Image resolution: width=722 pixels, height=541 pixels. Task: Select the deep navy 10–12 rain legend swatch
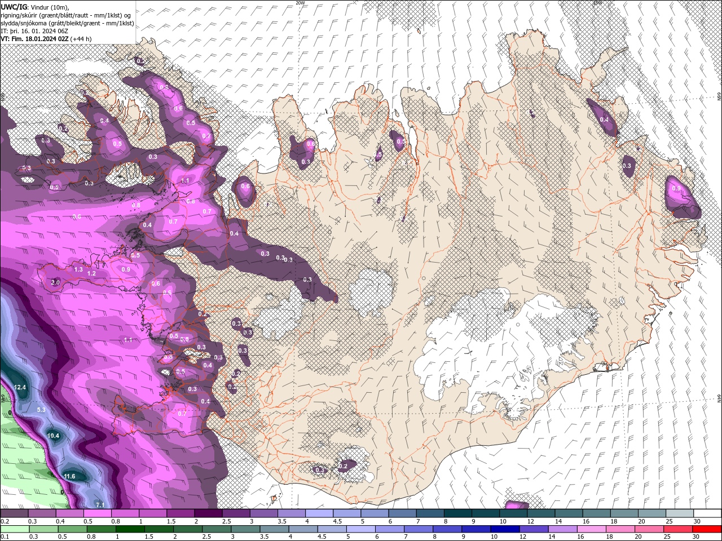click(x=505, y=529)
